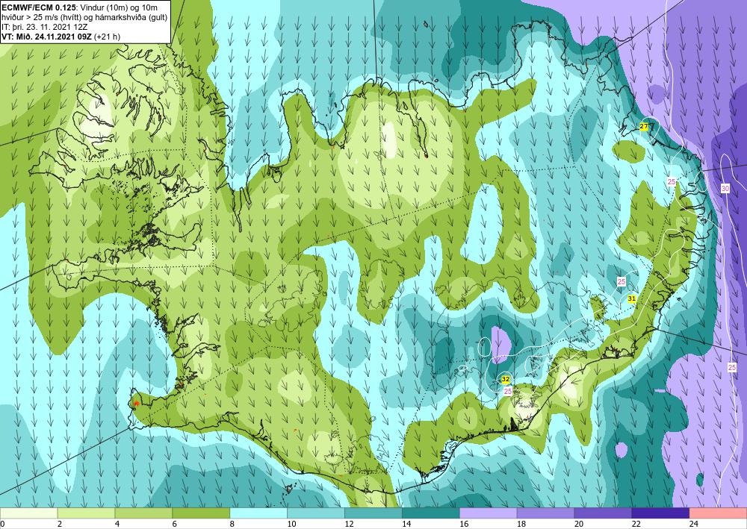Click the legend scale number 20
The width and height of the screenshot is (747, 529).
tap(578, 525)
